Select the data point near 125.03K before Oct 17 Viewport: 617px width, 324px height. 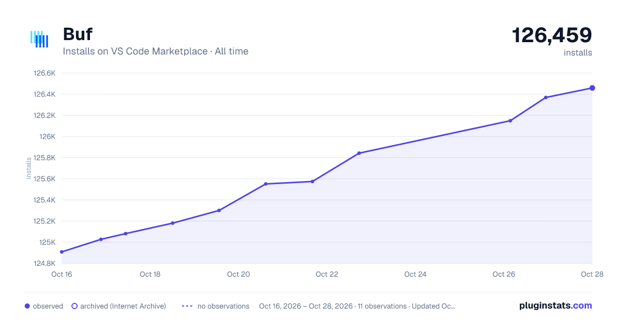pyautogui.click(x=101, y=239)
